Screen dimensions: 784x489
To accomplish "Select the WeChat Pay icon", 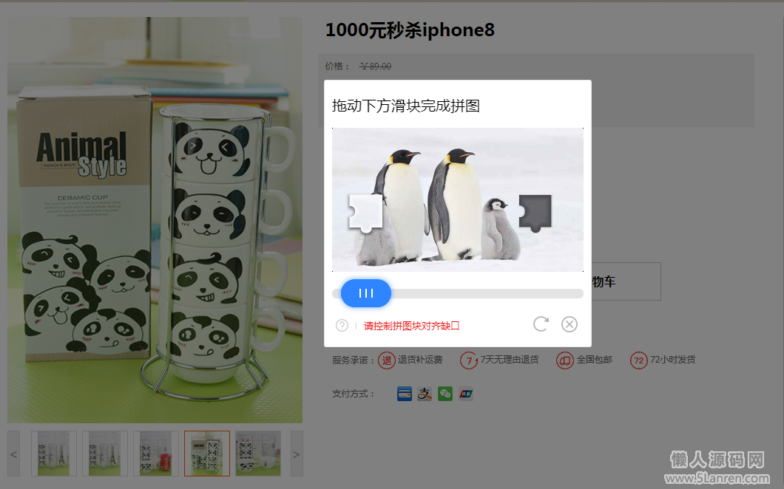I will pyautogui.click(x=445, y=394).
